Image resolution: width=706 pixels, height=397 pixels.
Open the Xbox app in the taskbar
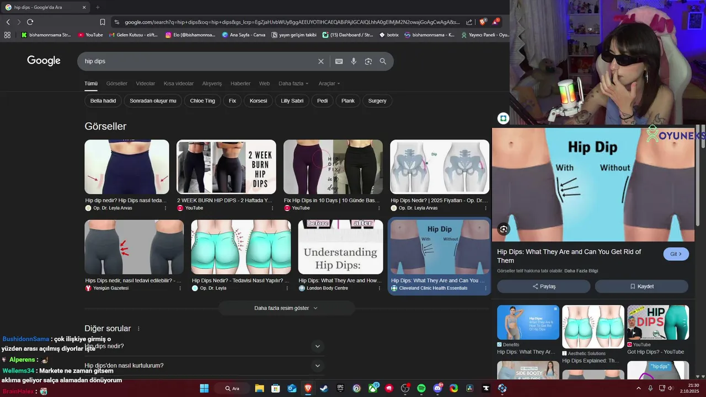[373, 388]
